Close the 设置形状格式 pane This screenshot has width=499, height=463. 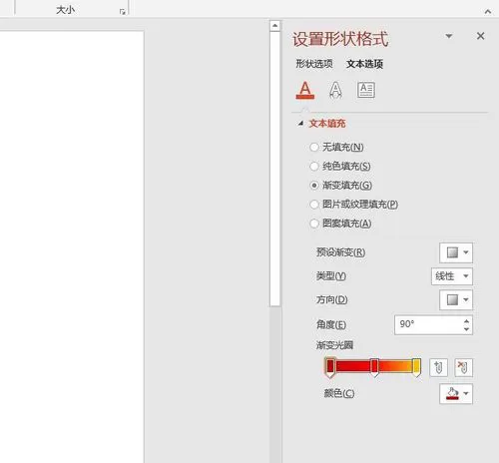(x=480, y=36)
